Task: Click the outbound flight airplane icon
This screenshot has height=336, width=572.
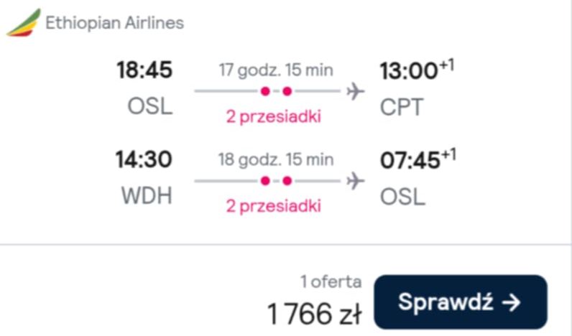Action: click(355, 91)
